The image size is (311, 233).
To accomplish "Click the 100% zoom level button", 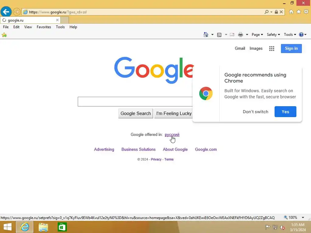I will coord(291,218).
